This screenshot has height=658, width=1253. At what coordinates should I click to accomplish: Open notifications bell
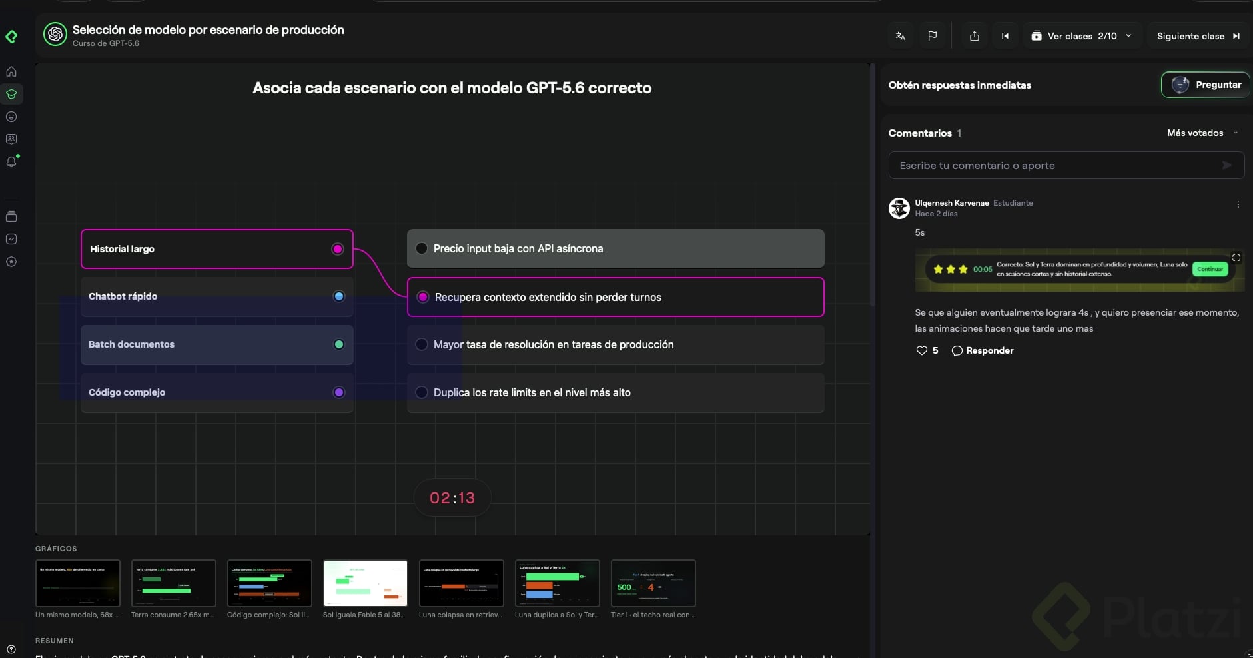pos(11,162)
